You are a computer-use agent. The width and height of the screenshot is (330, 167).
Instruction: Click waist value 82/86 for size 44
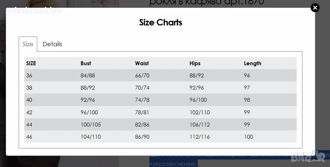(142, 124)
